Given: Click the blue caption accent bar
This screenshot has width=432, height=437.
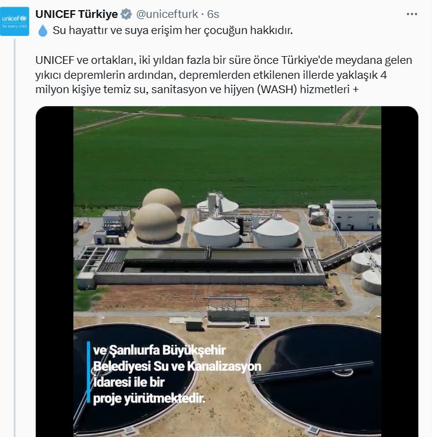Looking at the screenshot, I should tap(88, 372).
